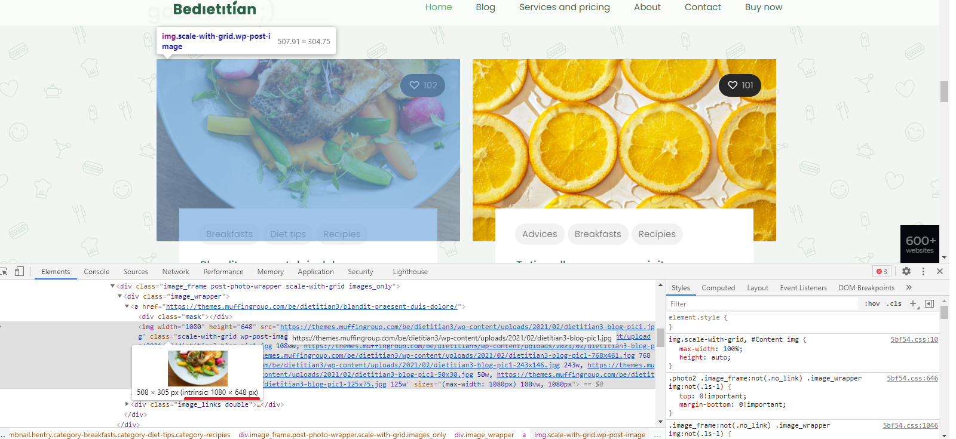The height and width of the screenshot is (439, 956).
Task: Click the height: auto declaration
Action: (704, 357)
